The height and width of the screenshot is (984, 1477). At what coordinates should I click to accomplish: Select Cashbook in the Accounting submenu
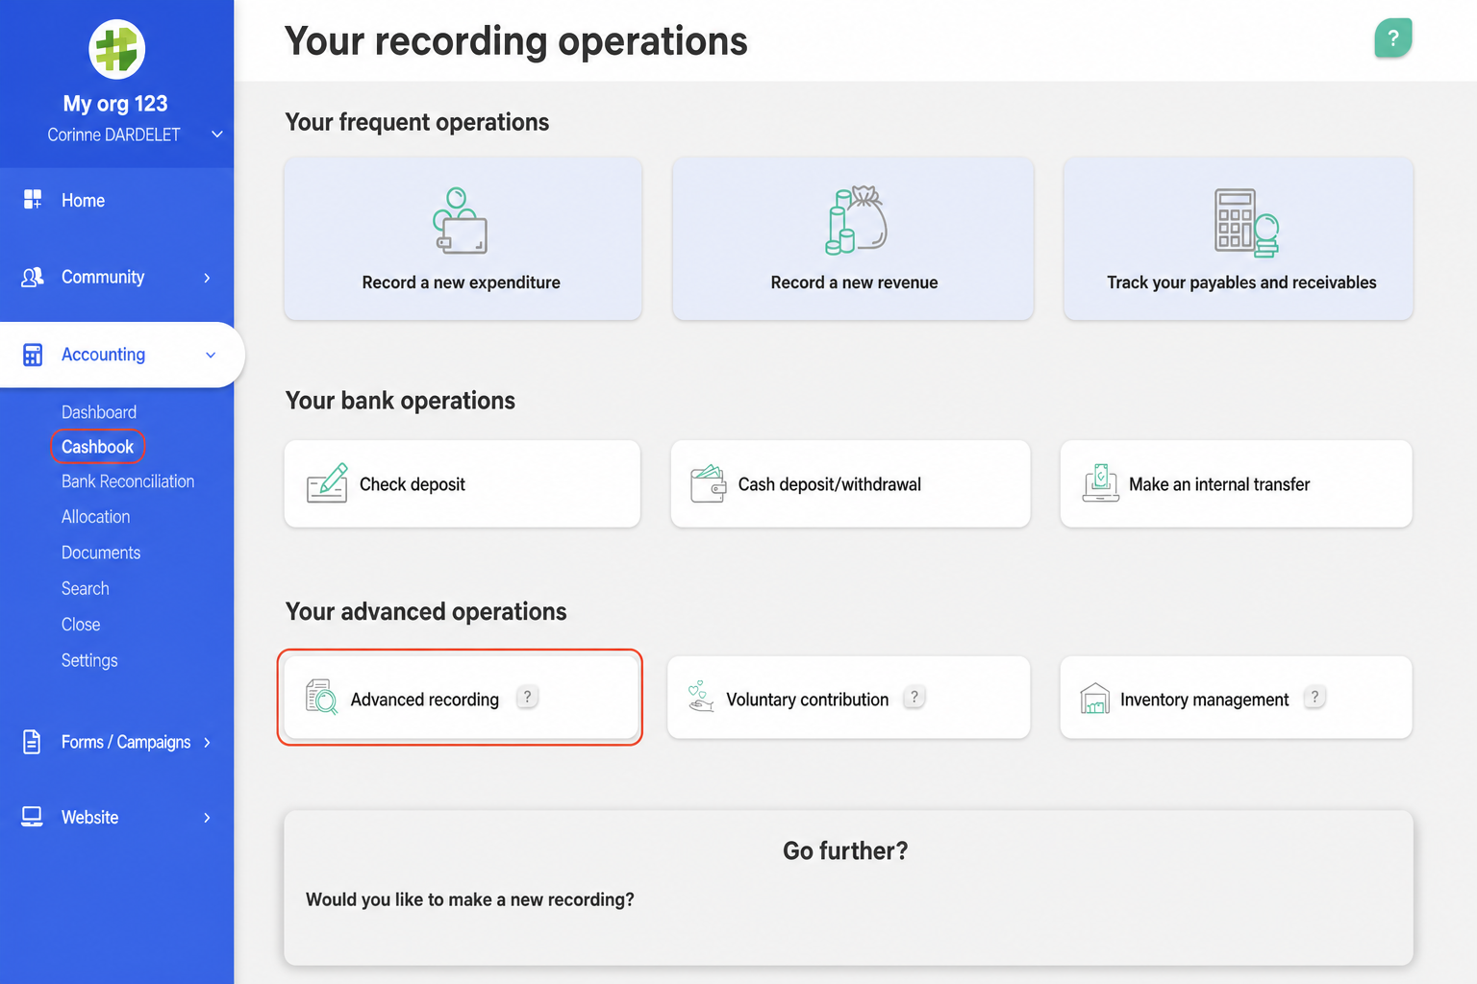point(98,447)
